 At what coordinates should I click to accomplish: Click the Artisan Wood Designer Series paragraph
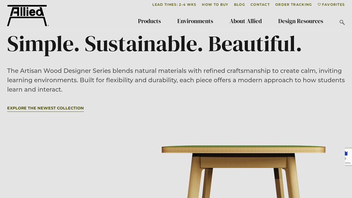pos(176,80)
